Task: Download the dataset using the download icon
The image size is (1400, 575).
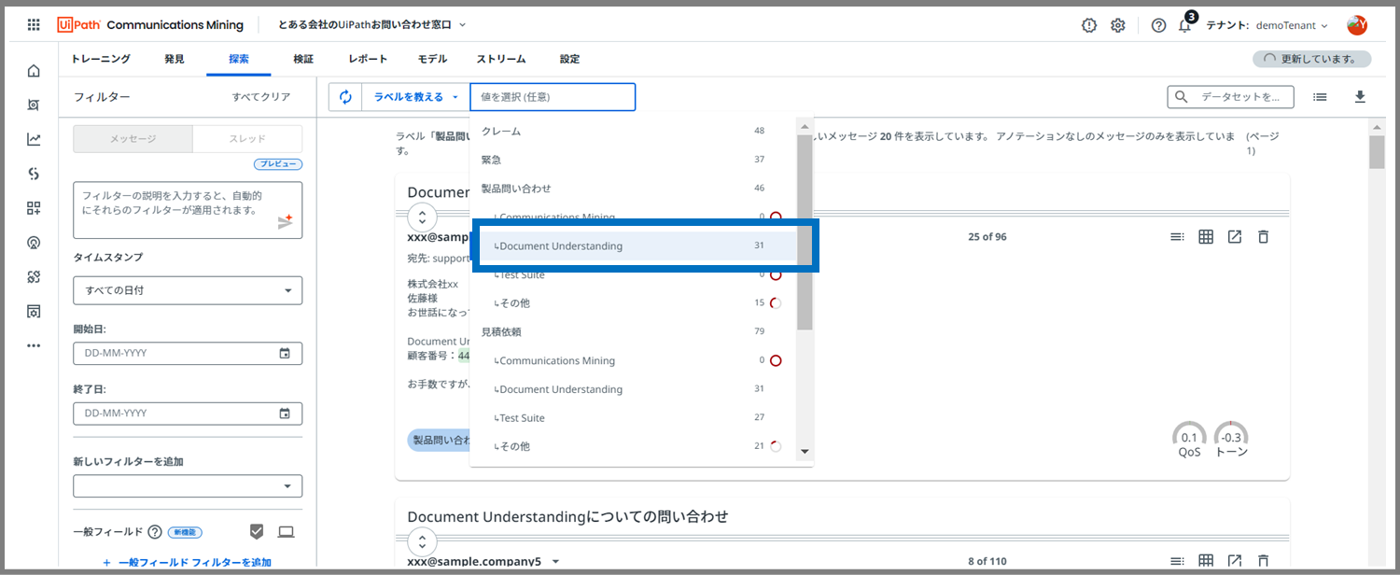Action: click(x=1360, y=97)
